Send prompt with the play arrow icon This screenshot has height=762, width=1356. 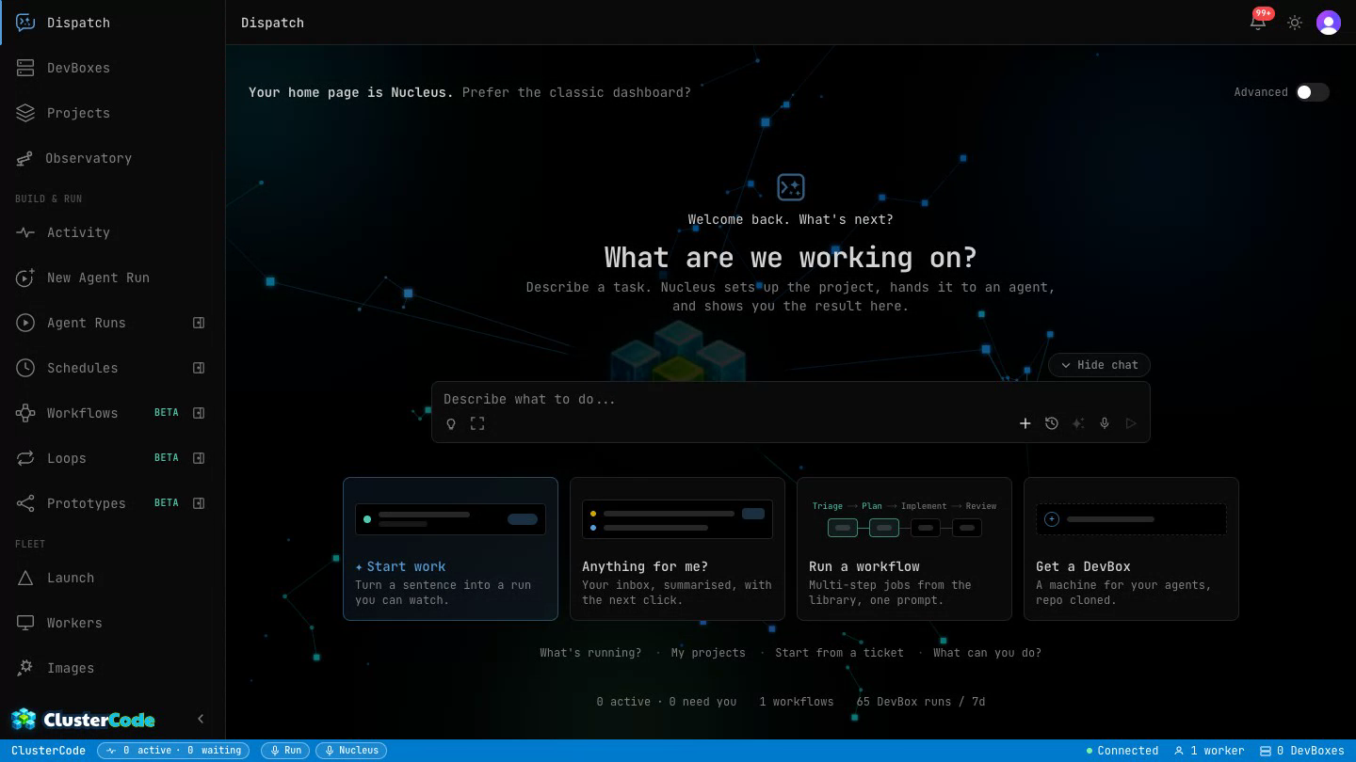click(x=1131, y=423)
